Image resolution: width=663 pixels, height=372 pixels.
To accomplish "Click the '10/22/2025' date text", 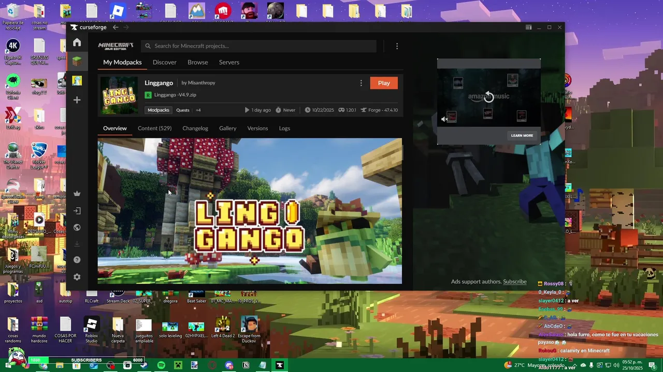I will [x=324, y=110].
